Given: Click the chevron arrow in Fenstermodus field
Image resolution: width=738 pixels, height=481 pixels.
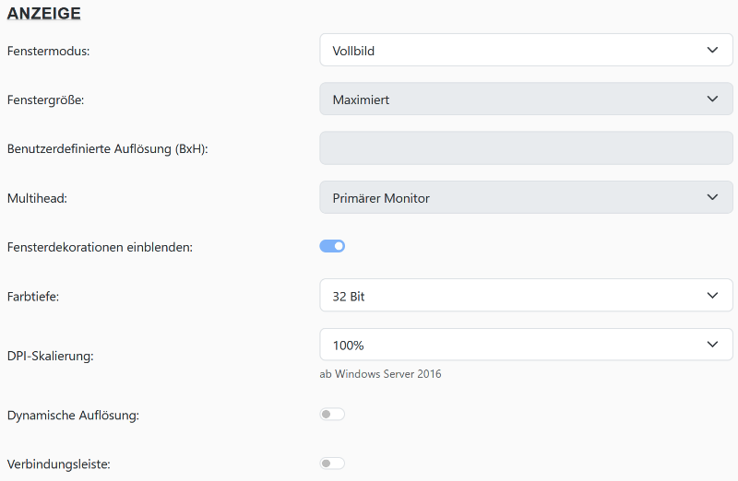Looking at the screenshot, I should tap(712, 51).
